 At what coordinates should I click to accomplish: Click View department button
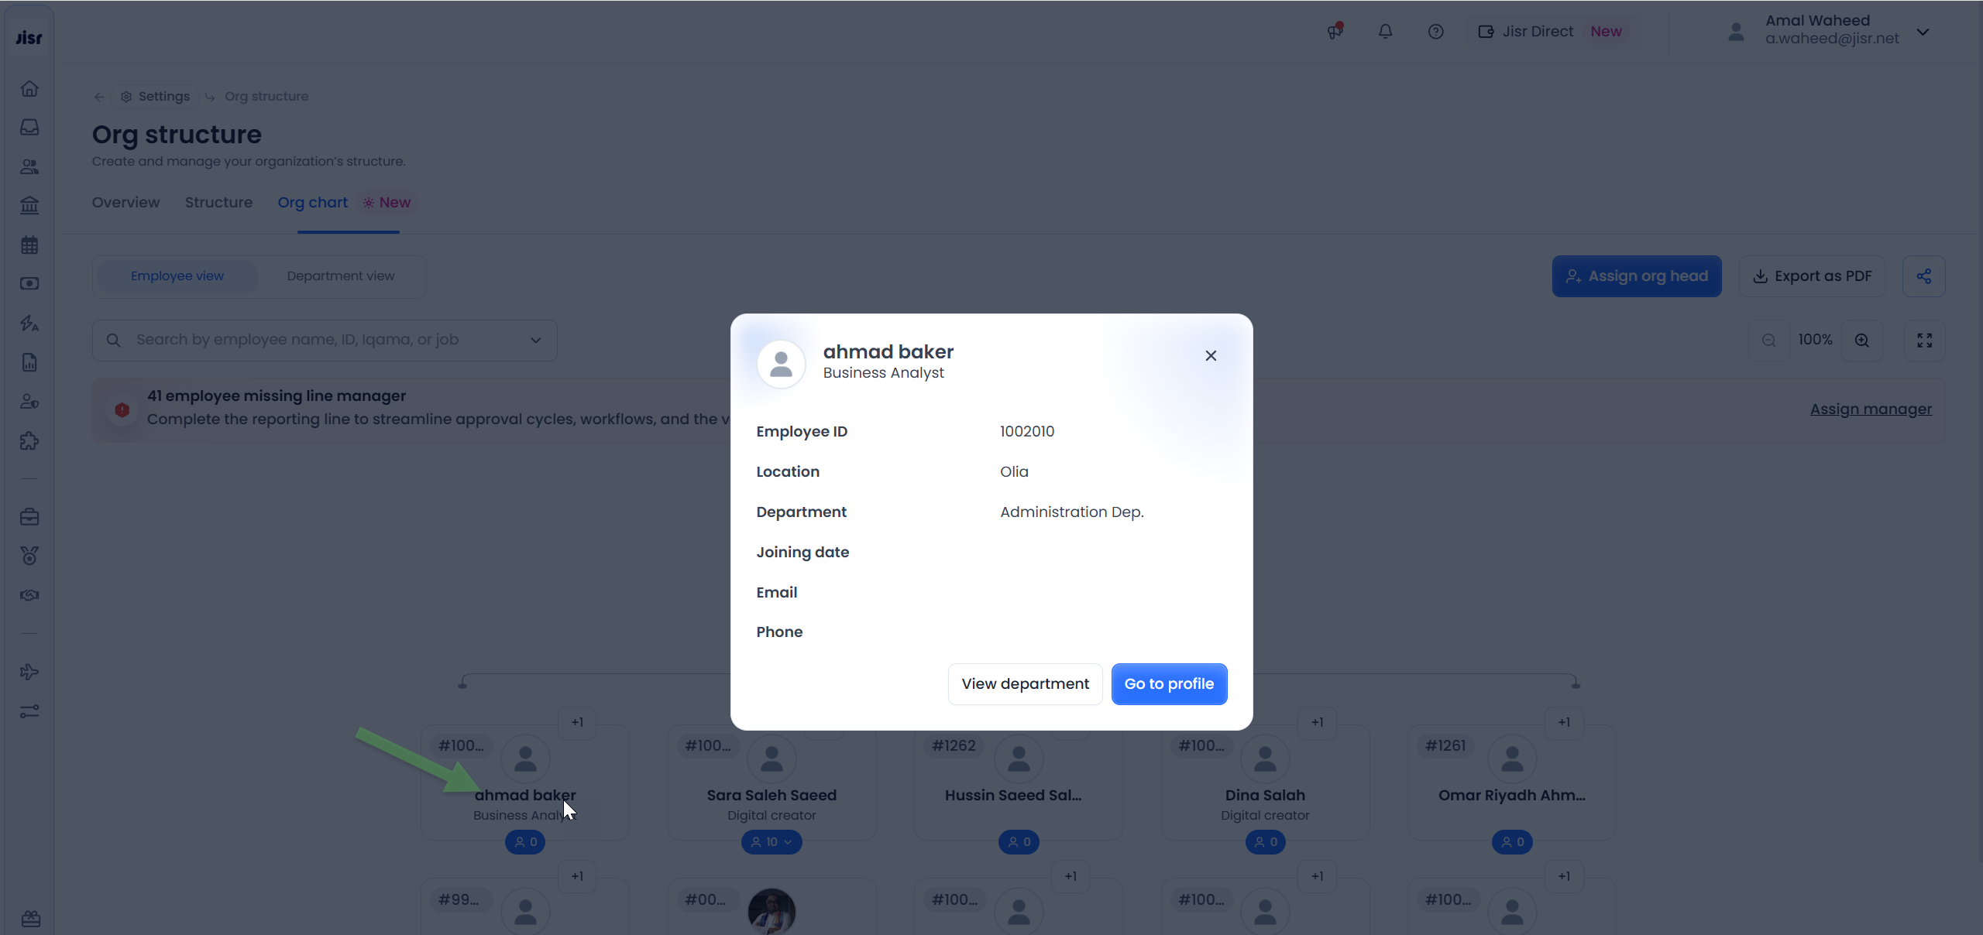pyautogui.click(x=1025, y=684)
